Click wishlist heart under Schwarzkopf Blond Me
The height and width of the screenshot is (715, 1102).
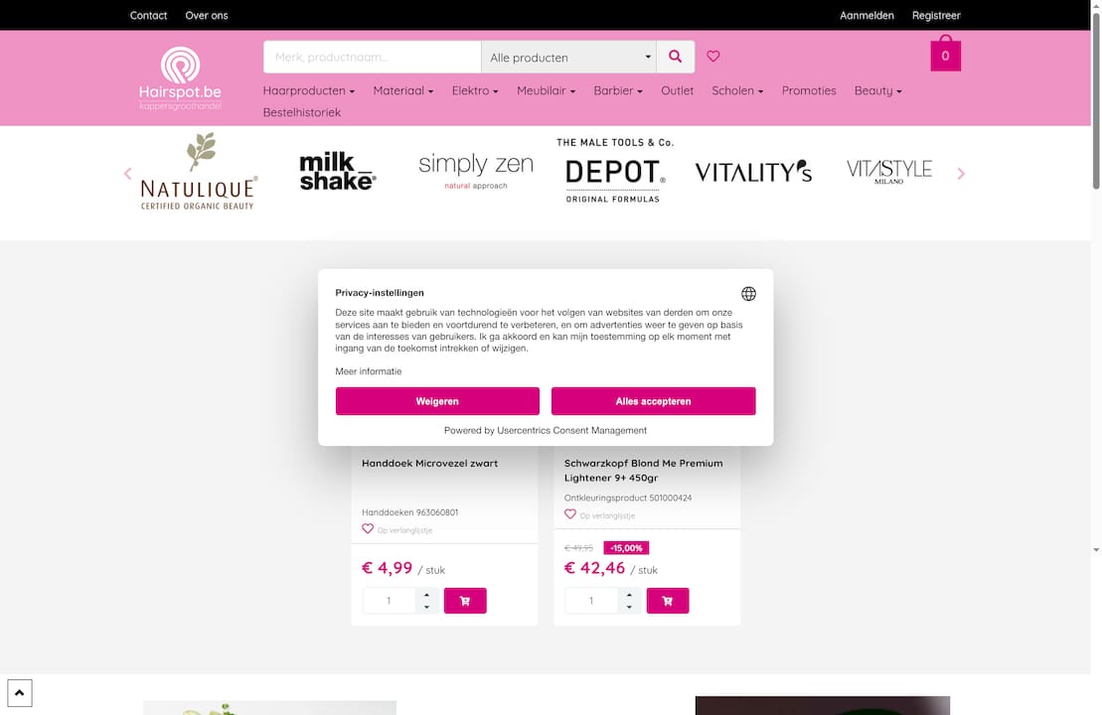pyautogui.click(x=570, y=514)
